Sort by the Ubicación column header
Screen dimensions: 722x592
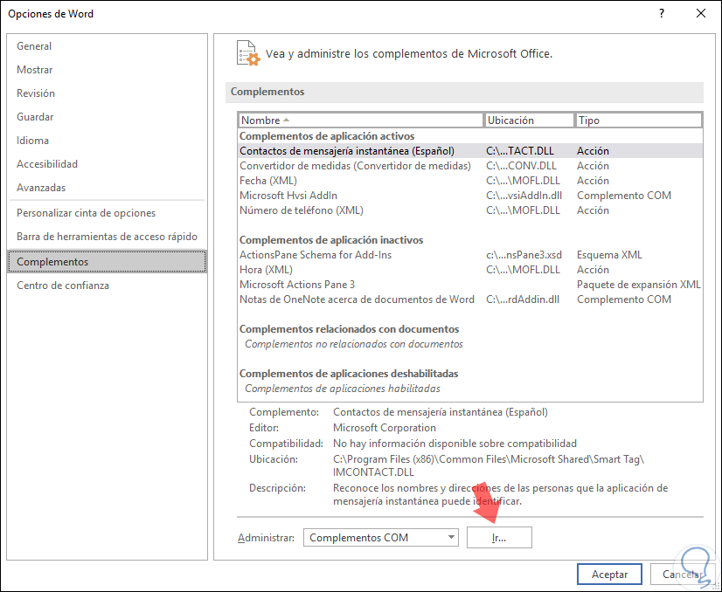[529, 120]
